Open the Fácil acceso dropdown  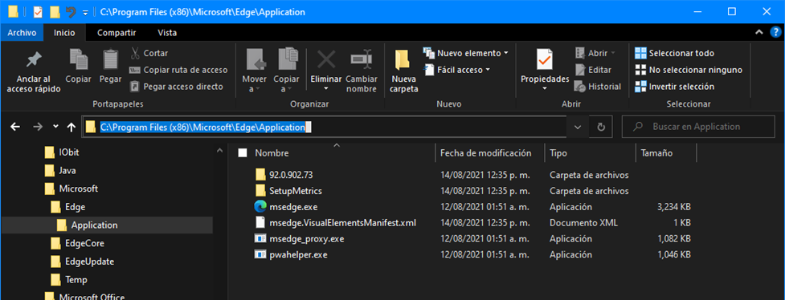(x=457, y=70)
